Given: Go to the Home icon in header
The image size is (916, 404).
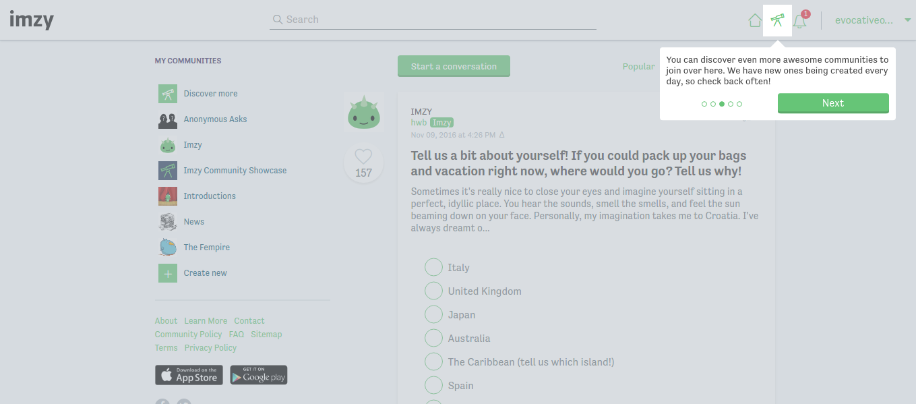Looking at the screenshot, I should [x=755, y=20].
